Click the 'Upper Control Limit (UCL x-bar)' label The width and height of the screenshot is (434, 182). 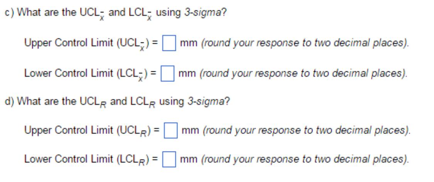point(91,44)
